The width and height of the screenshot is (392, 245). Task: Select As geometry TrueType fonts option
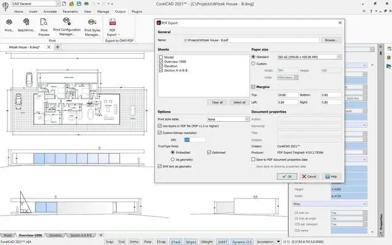173,159
